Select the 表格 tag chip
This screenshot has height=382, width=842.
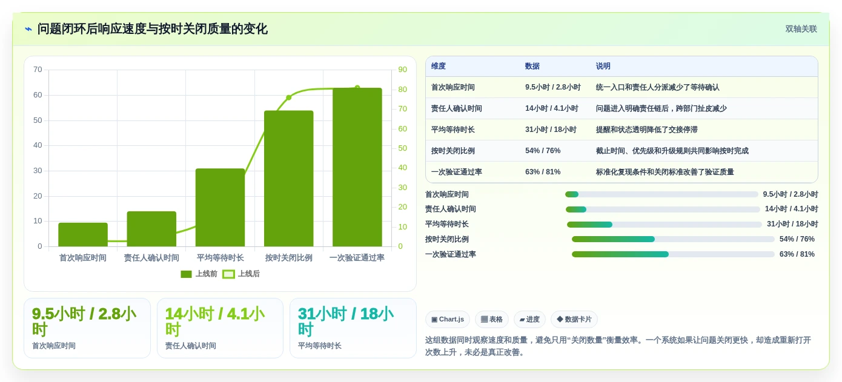(492, 320)
